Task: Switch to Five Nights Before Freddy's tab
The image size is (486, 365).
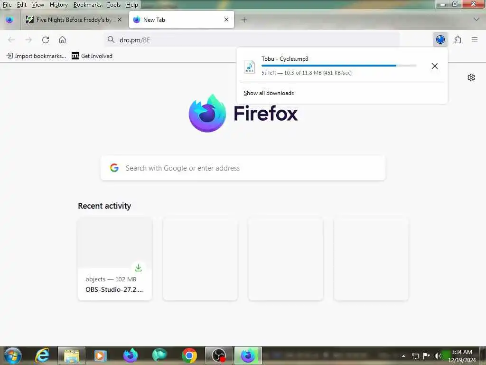Action: click(74, 20)
